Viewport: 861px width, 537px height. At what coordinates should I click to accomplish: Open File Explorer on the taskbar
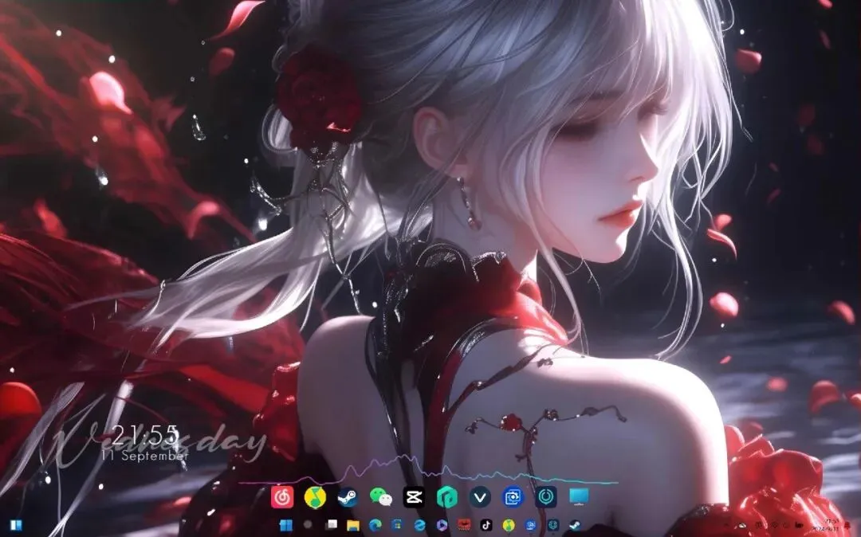coord(353,526)
